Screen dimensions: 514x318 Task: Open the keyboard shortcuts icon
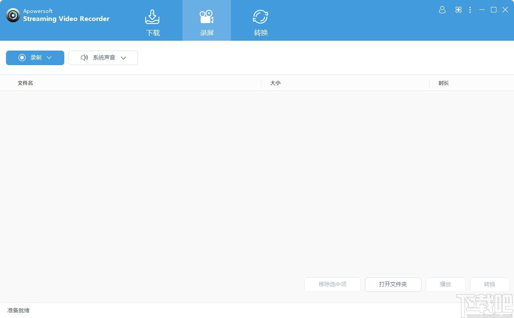(458, 9)
